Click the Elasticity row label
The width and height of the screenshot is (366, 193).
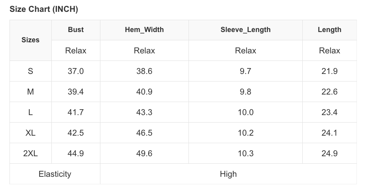[x=55, y=174]
